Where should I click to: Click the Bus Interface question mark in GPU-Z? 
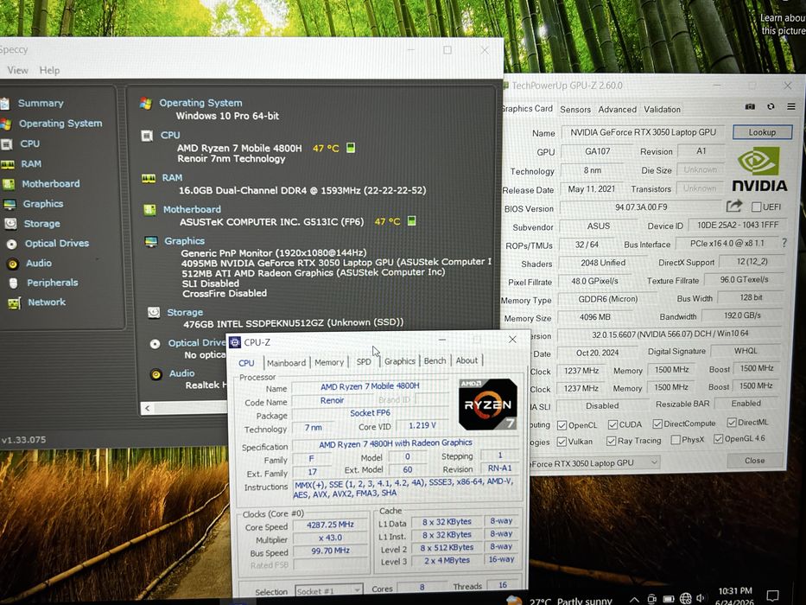(784, 243)
